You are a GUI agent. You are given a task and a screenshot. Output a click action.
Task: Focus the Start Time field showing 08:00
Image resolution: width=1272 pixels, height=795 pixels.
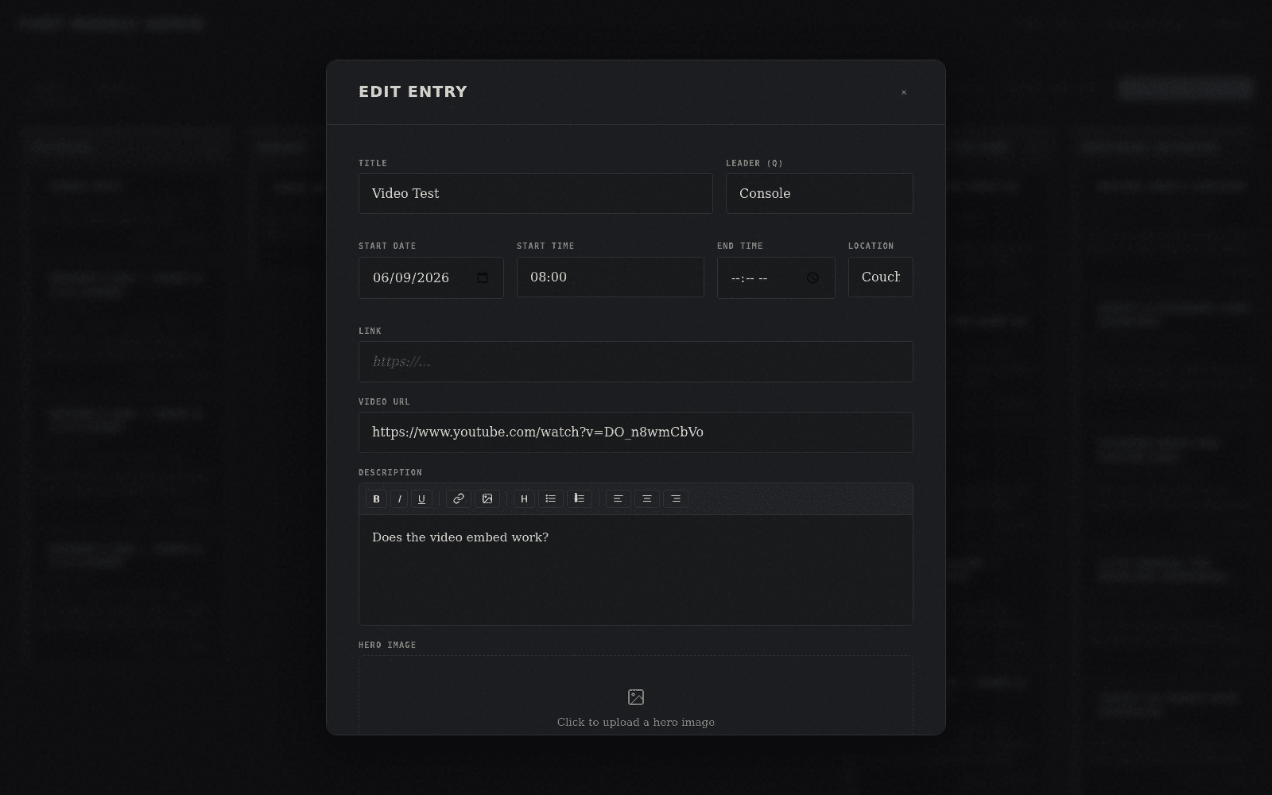pos(611,277)
